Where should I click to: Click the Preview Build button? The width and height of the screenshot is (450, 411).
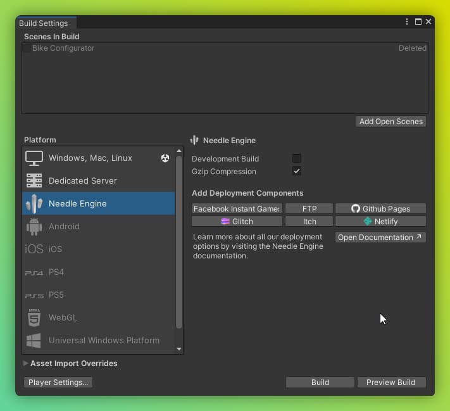391,383
